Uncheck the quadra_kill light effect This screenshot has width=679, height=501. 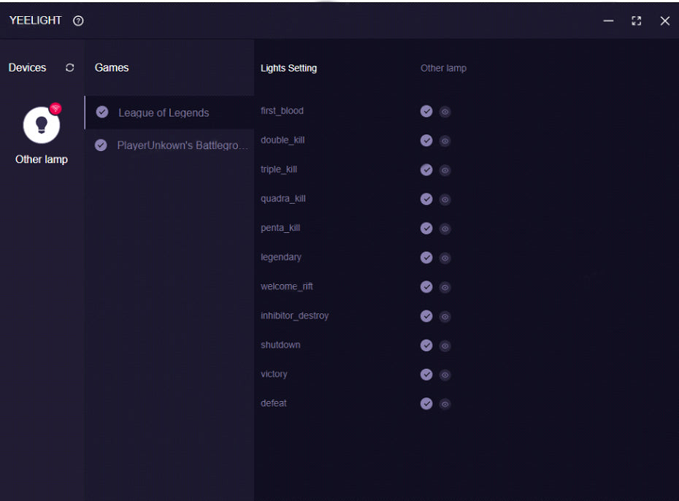(x=426, y=199)
